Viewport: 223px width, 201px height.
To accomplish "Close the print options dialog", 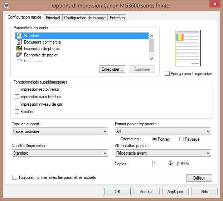I will tap(215, 4).
